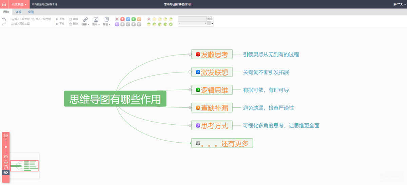Remove the progress mark with X
This screenshot has width=407, height=185.
(149, 19)
